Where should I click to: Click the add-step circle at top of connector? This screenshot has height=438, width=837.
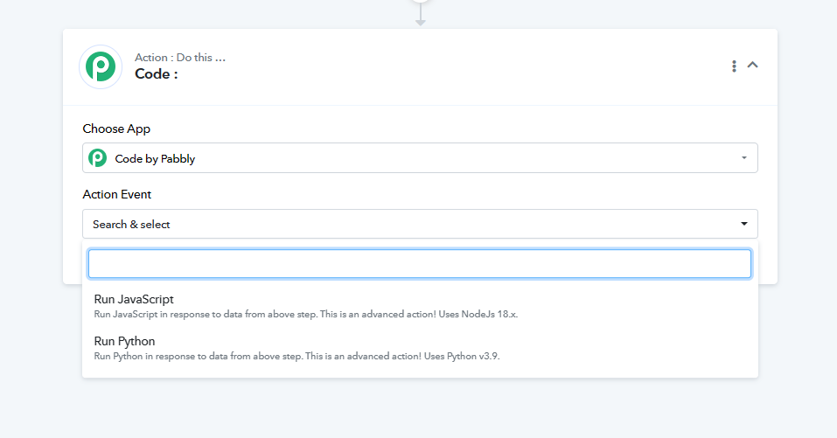pyautogui.click(x=421, y=1)
